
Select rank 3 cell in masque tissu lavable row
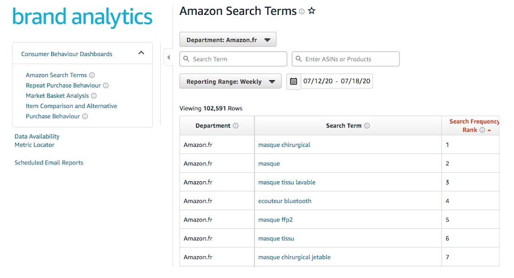[470, 183]
